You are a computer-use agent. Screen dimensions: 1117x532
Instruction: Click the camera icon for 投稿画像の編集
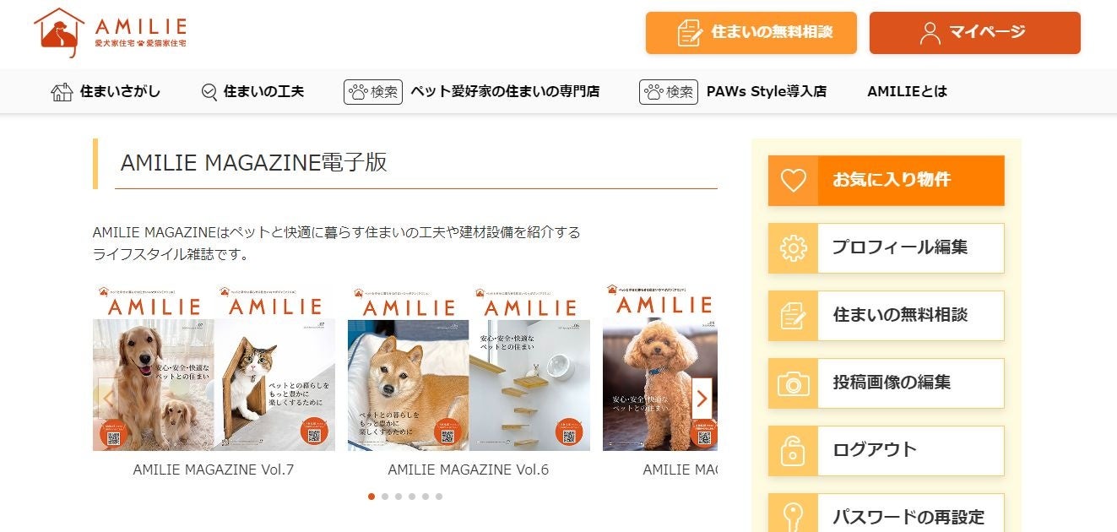coord(793,383)
